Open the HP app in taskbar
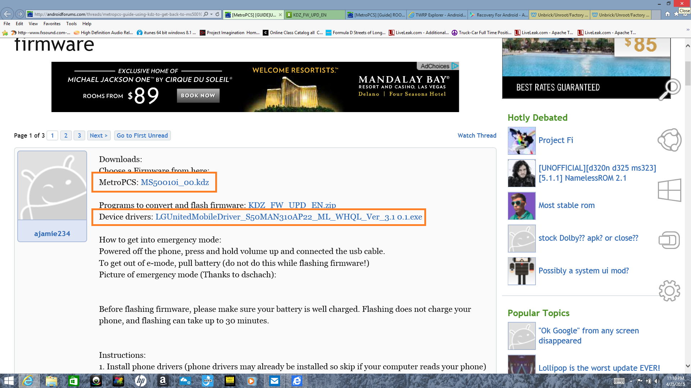The image size is (691, 388). point(140,381)
